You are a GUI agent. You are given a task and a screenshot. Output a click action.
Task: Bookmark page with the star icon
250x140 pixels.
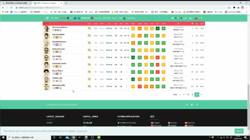point(229,8)
